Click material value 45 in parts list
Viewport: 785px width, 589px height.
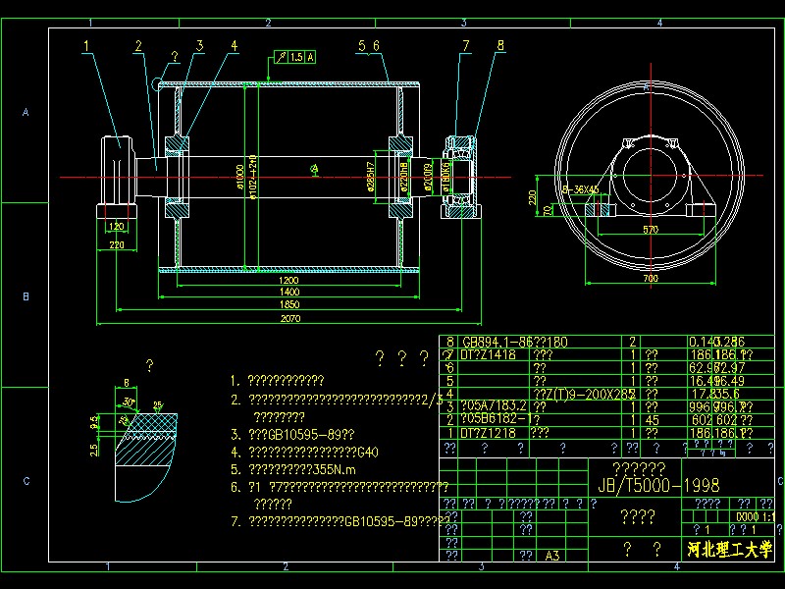click(x=652, y=420)
